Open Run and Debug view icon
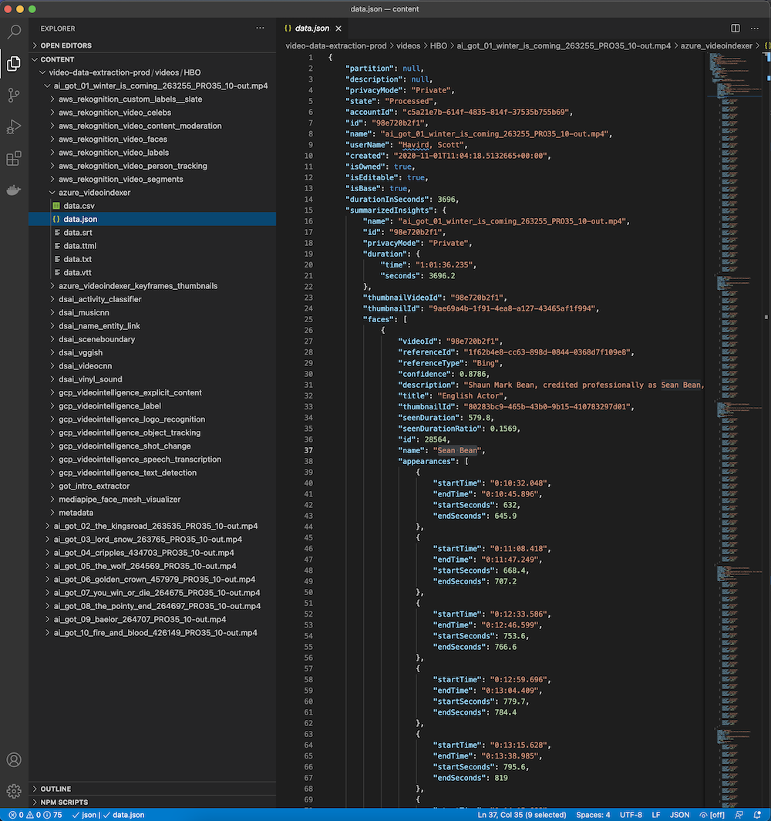 tap(14, 126)
